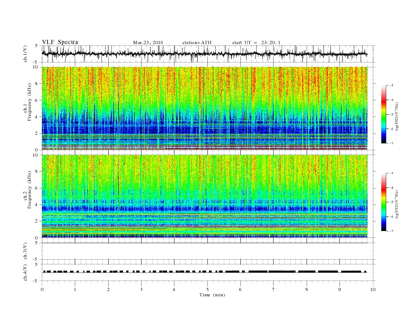Click the ch.4(V) black pulse trace

click(205, 272)
